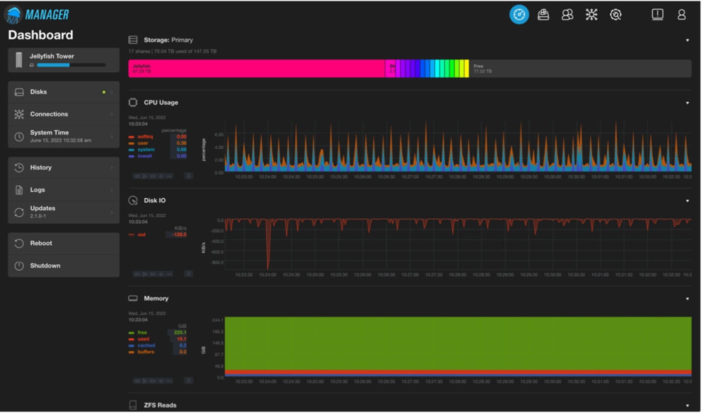Open the settings gear-wrench icon in top bar
This screenshot has width=702, height=413.
pos(615,15)
